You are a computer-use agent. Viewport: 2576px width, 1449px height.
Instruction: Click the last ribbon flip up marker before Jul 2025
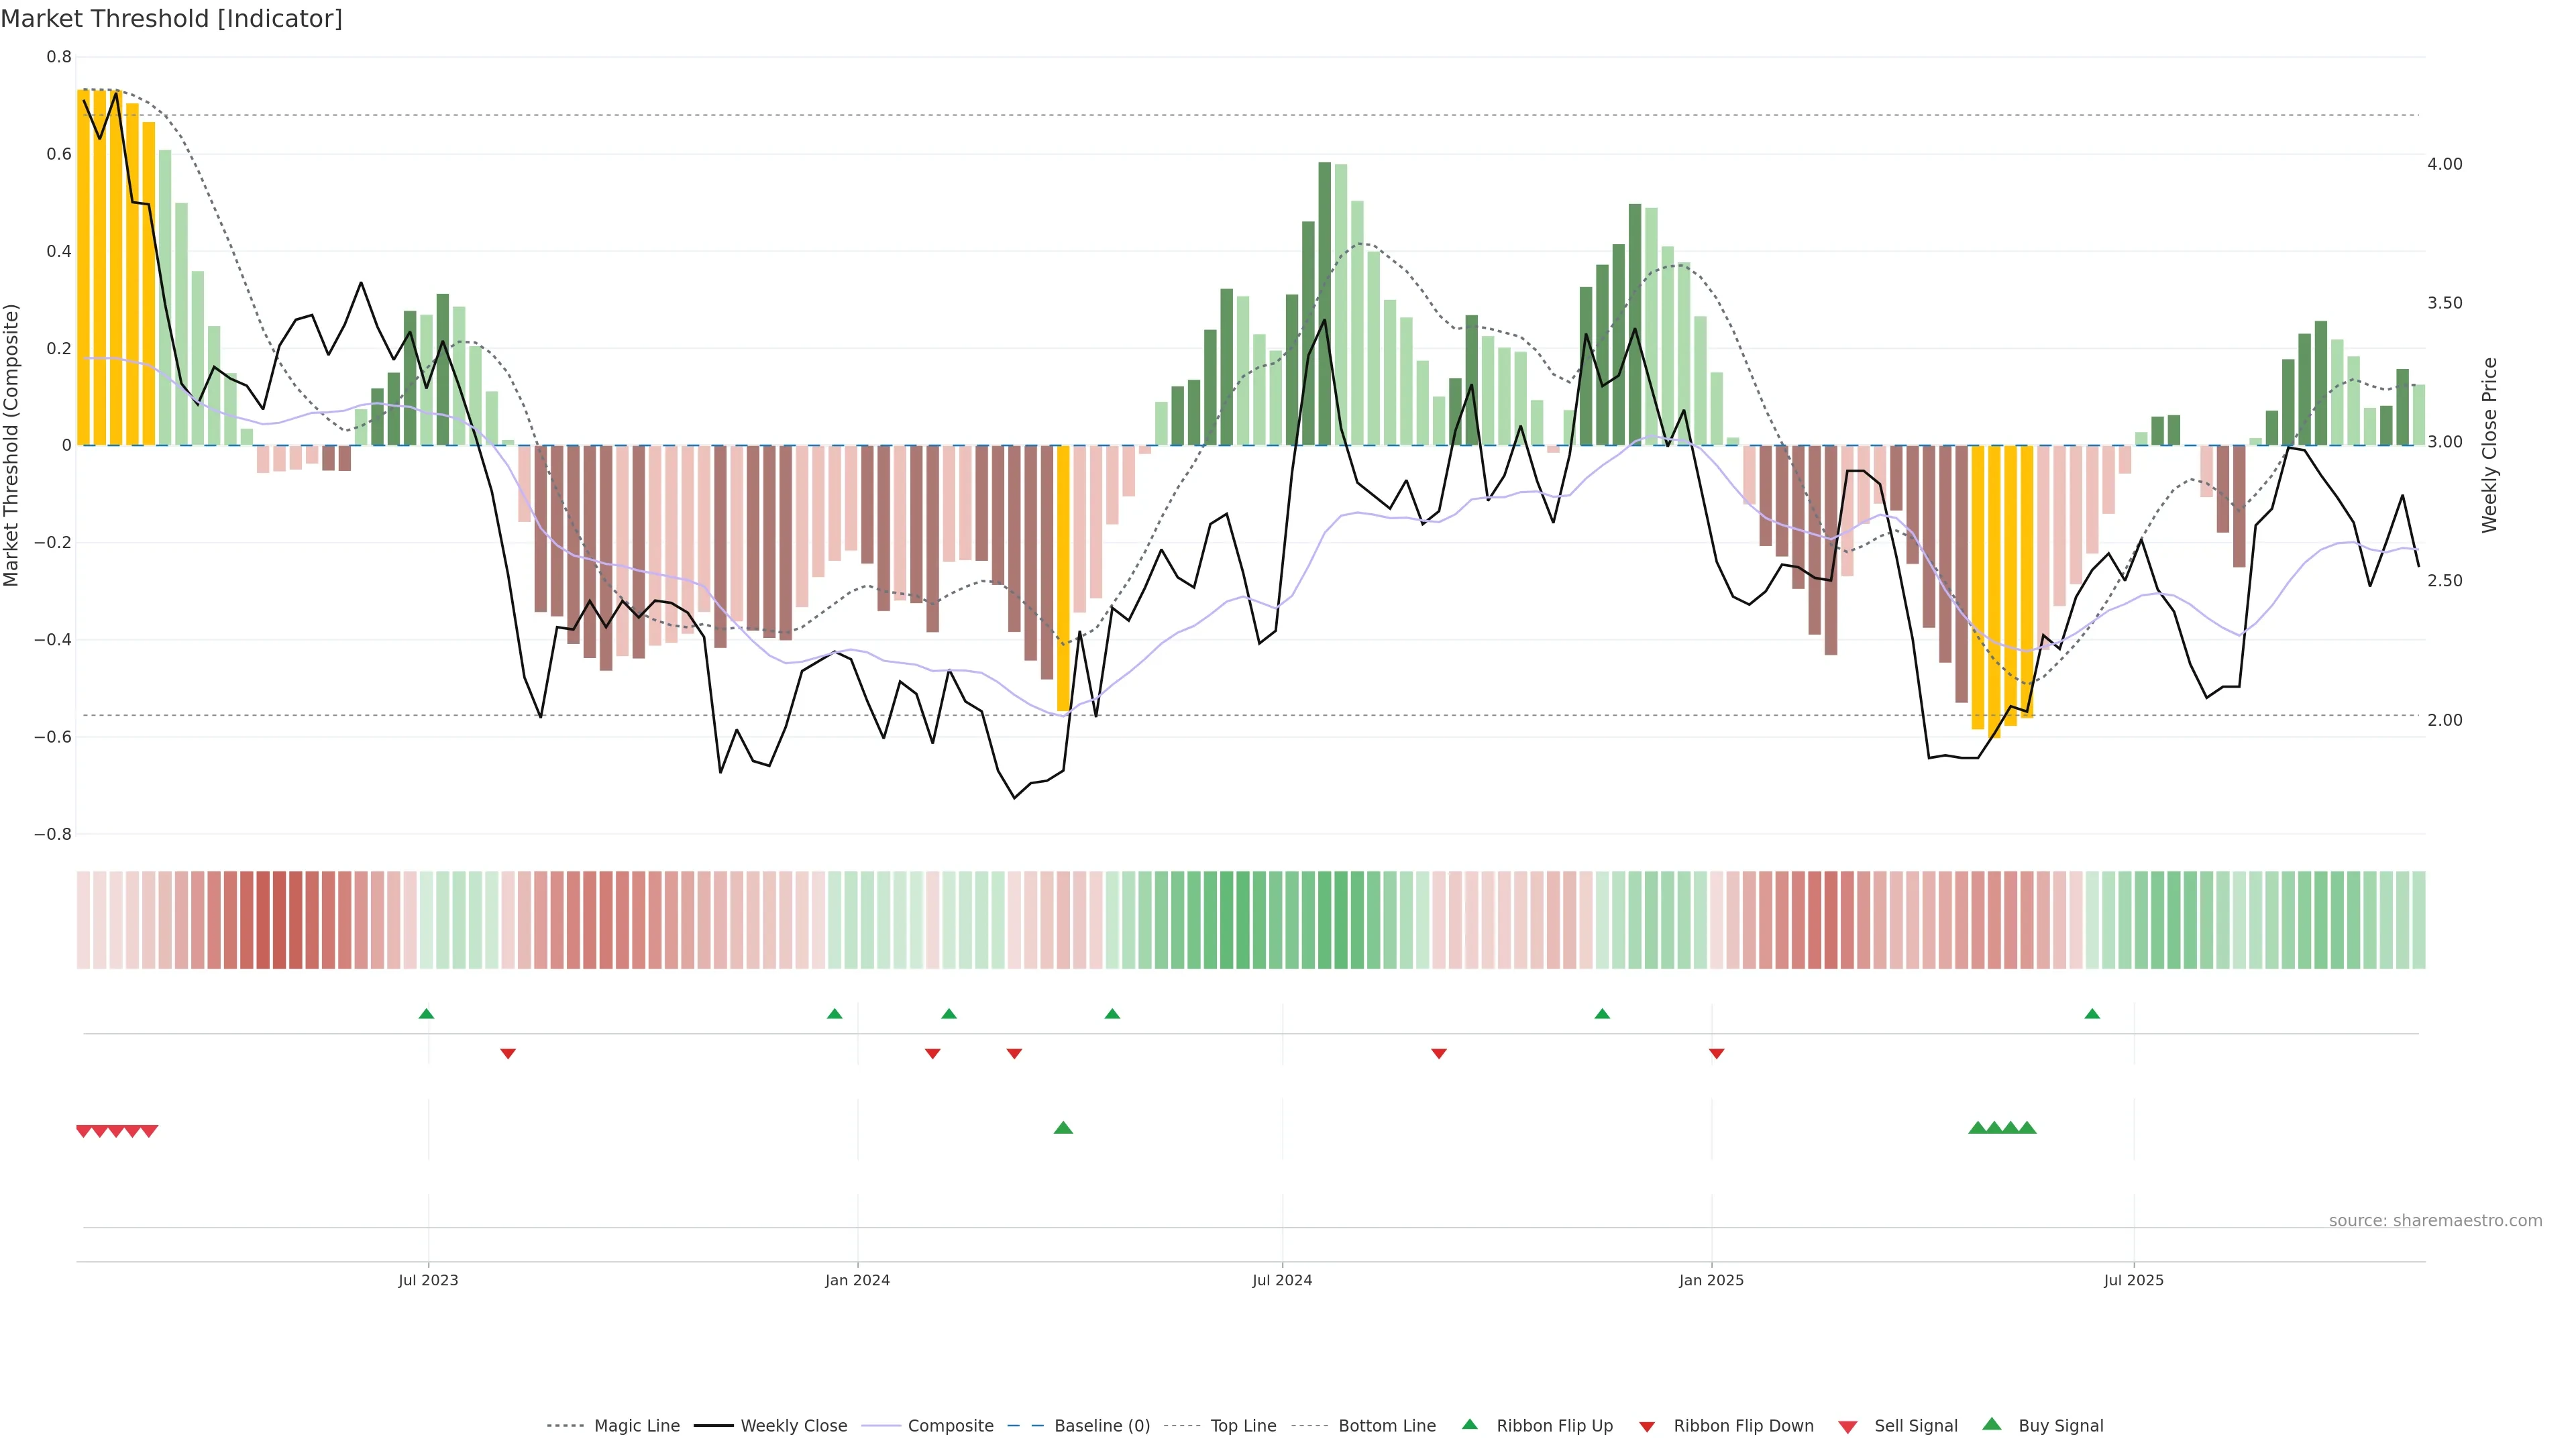click(x=2092, y=1014)
